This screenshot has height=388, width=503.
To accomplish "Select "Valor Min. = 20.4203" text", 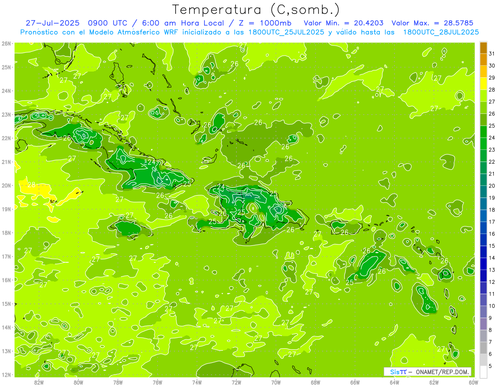I will [343, 23].
